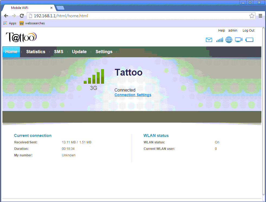Reload the page with the refresh icon

click(22, 16)
